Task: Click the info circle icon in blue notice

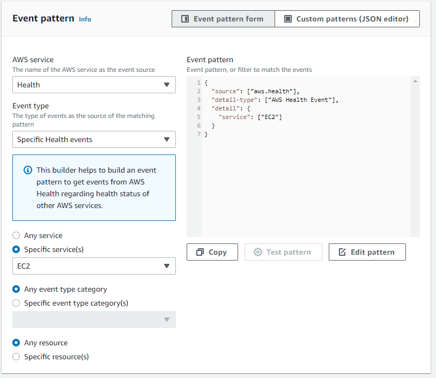Action: coord(27,170)
